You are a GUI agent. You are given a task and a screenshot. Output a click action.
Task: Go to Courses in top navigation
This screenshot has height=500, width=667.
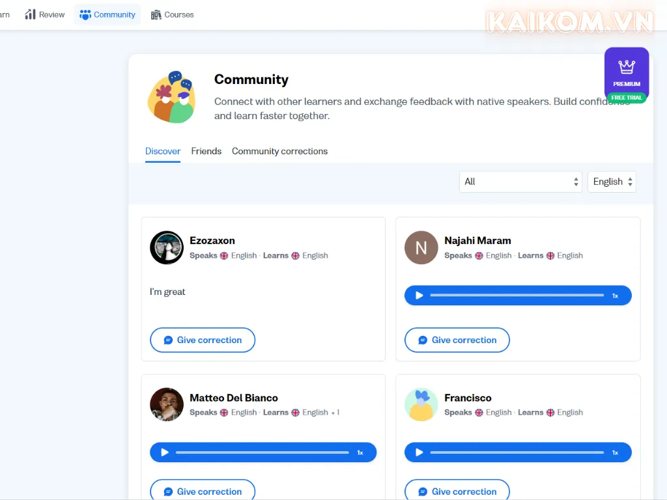click(x=173, y=14)
